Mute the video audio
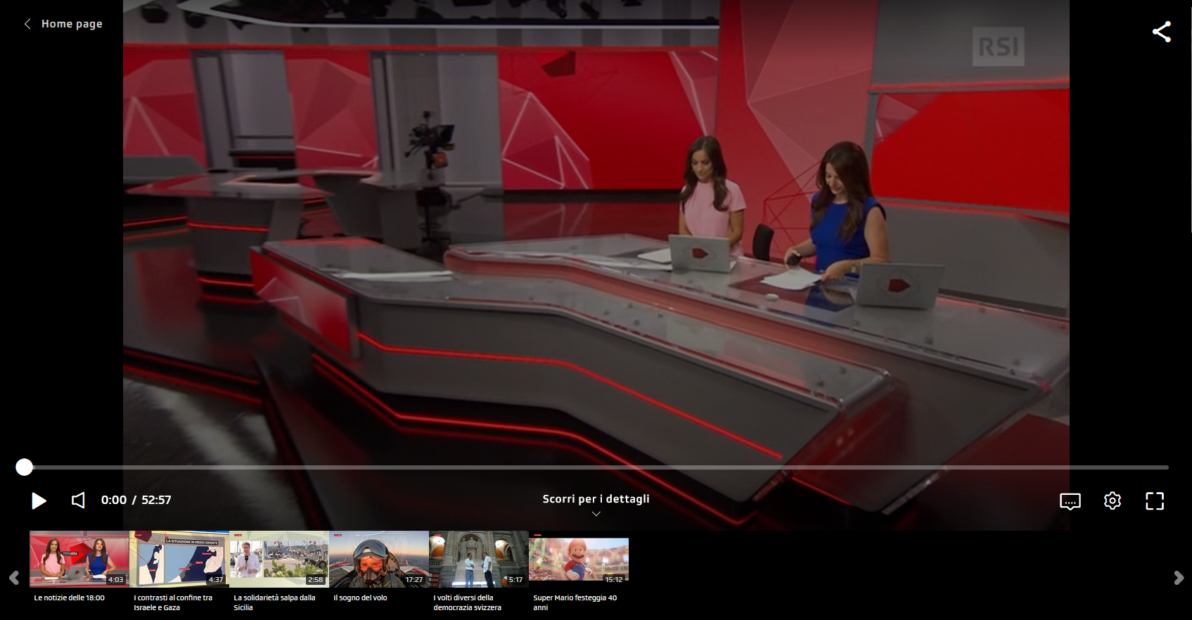The width and height of the screenshot is (1192, 620). tap(78, 500)
